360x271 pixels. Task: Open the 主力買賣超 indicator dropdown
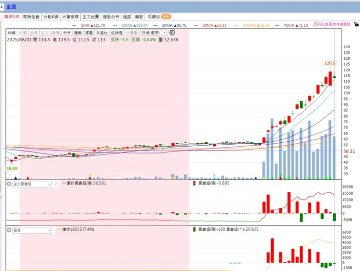coord(32,184)
